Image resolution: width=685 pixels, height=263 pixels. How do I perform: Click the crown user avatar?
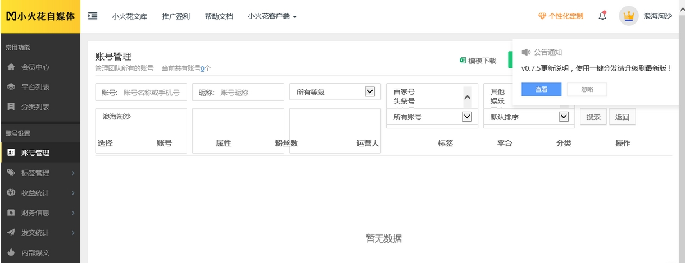(629, 16)
